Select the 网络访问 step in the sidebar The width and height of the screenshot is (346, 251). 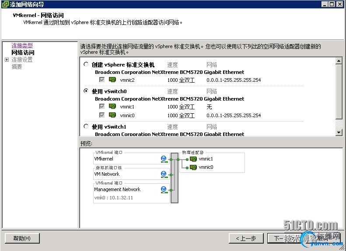click(23, 52)
